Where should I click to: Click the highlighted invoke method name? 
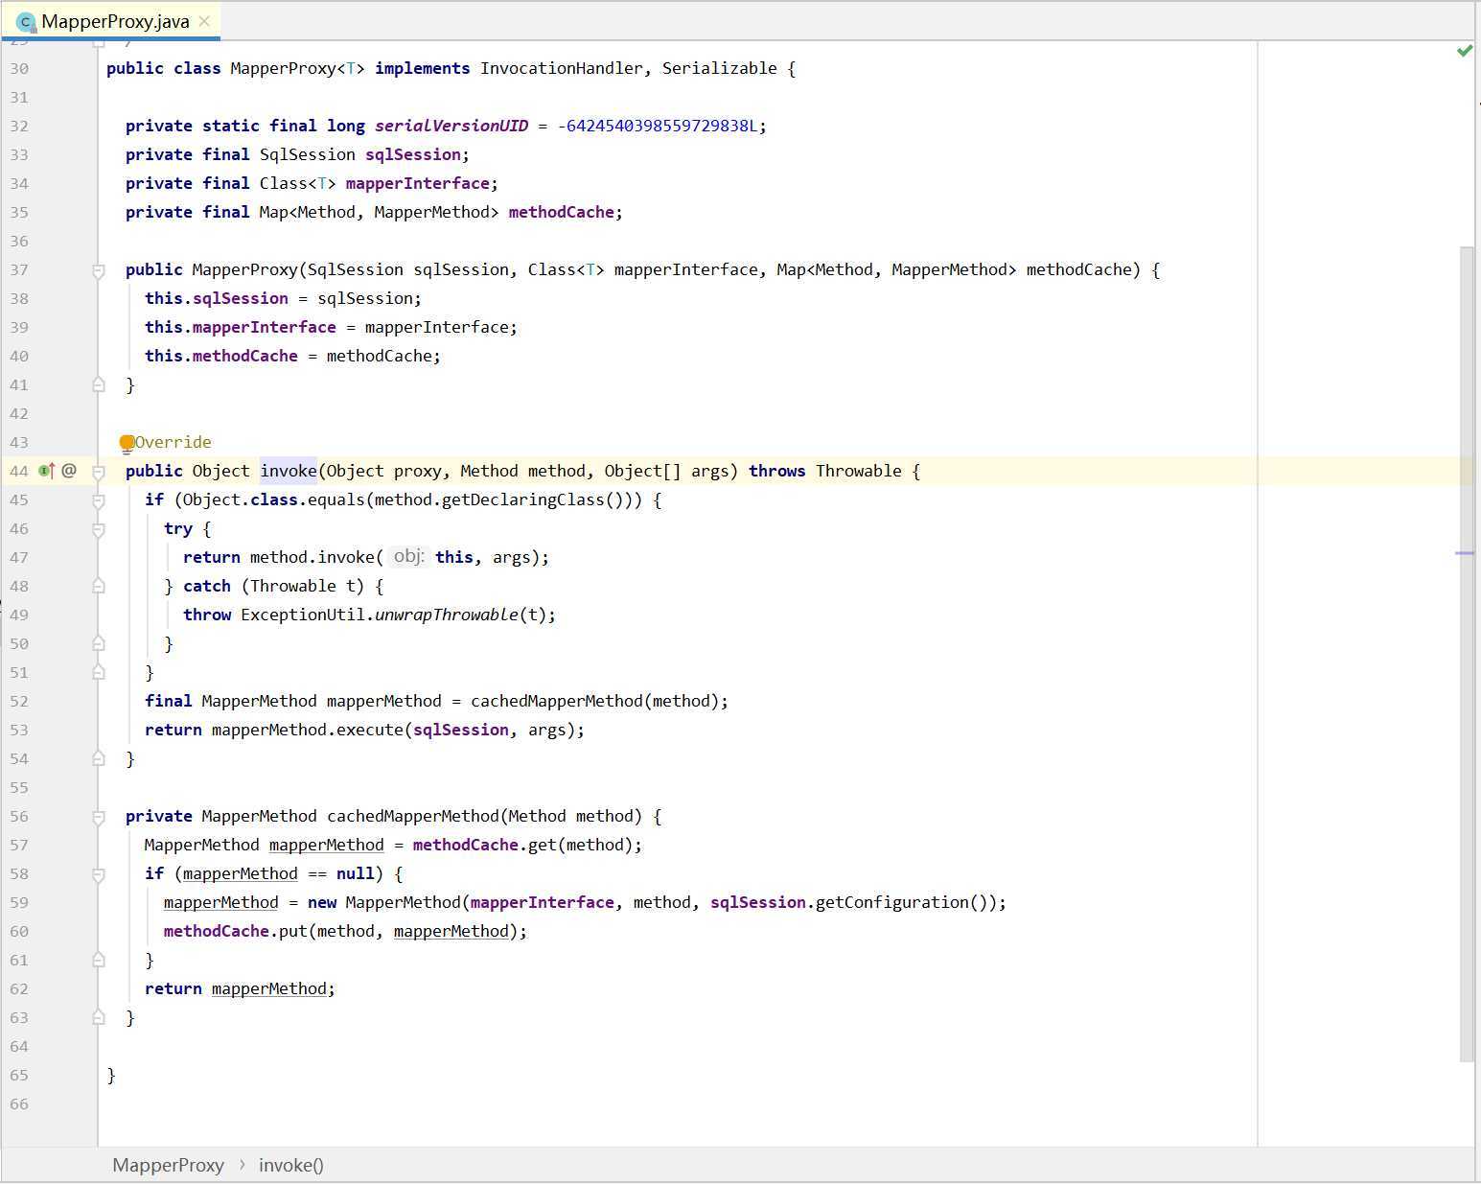tap(289, 471)
